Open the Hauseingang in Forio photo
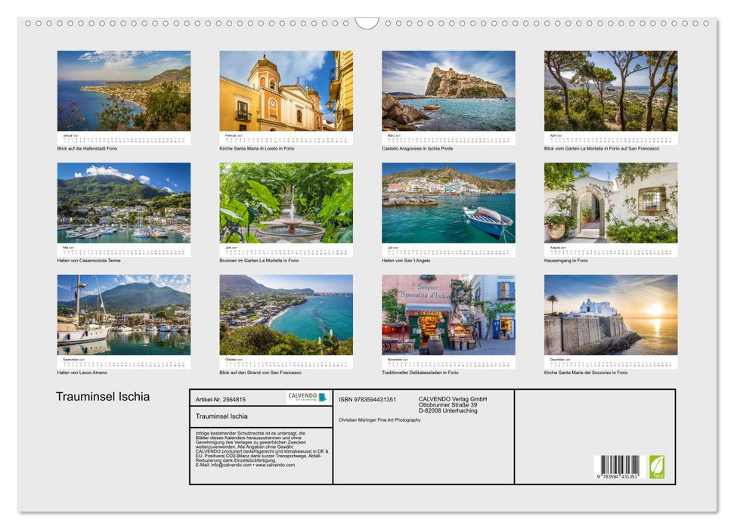734x529 pixels. 611,203
